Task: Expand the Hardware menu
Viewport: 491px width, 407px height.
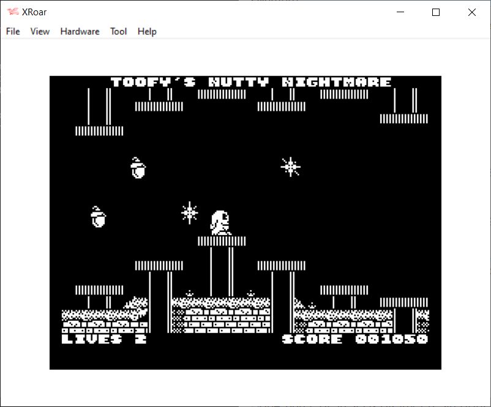Action: click(80, 31)
